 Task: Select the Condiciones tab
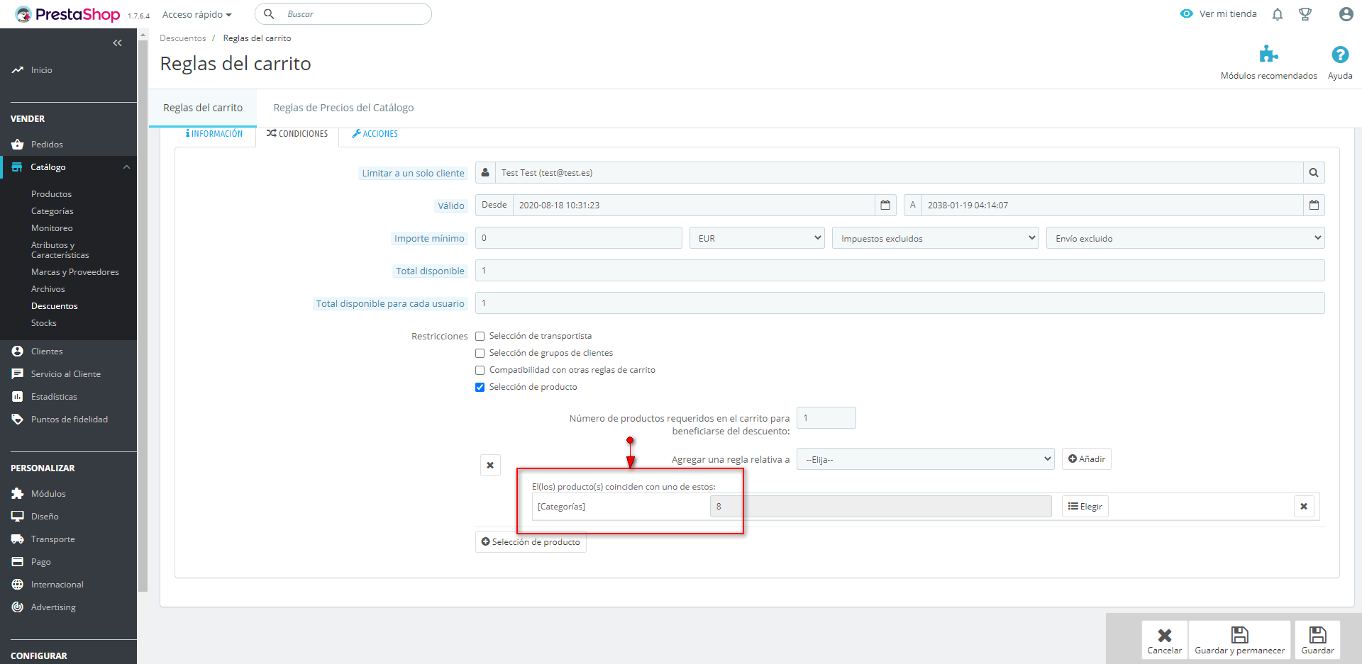(297, 134)
